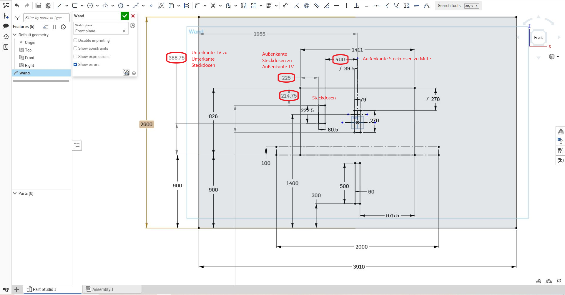The image size is (565, 295).
Task: Select the sketch Text tool
Action: coord(161,6)
